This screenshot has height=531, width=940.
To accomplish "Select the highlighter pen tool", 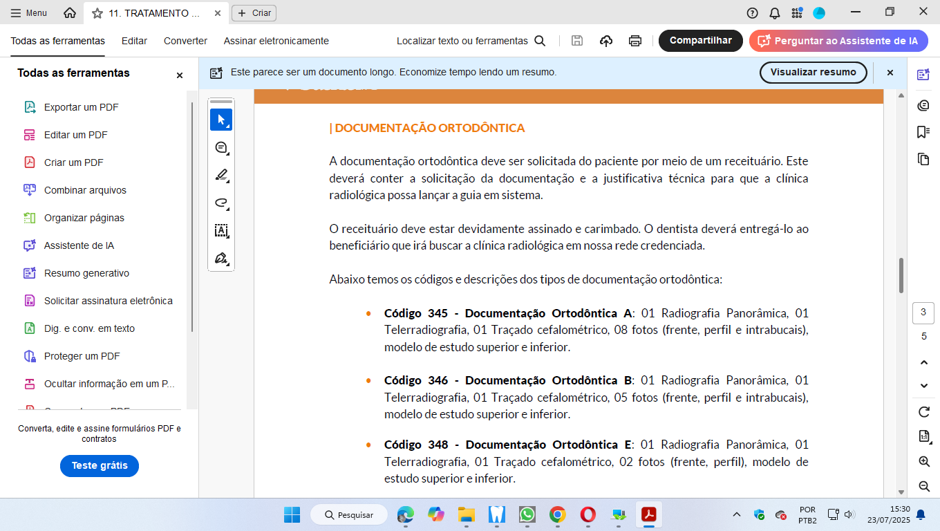I will [221, 175].
